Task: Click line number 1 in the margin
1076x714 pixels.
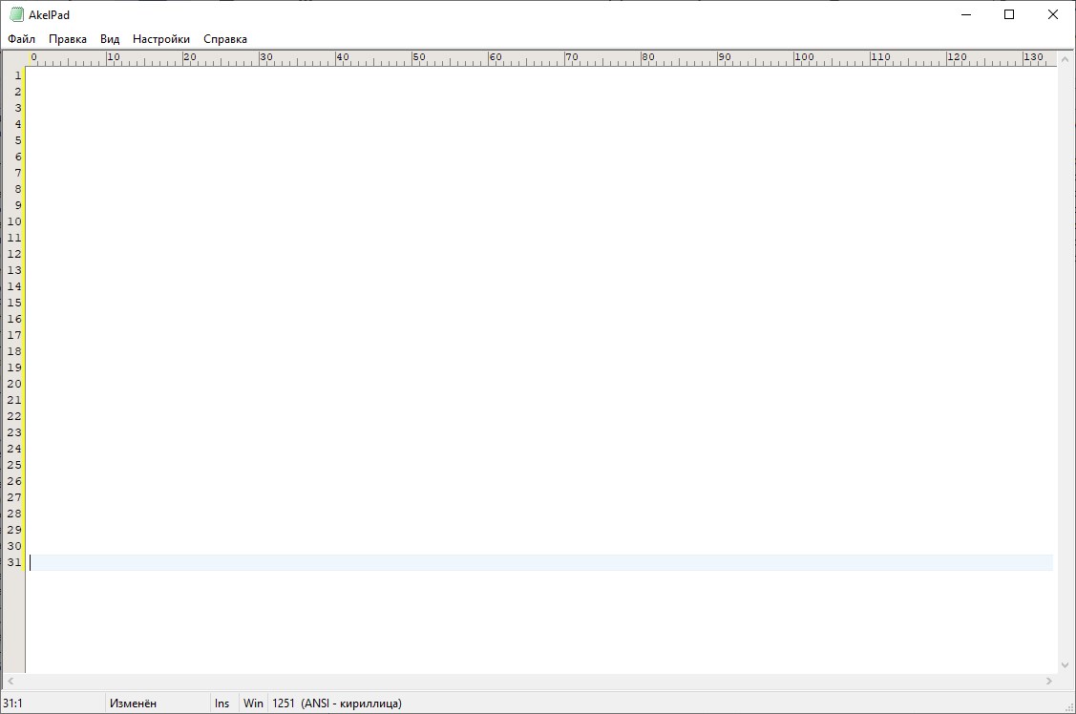Action: click(17, 75)
